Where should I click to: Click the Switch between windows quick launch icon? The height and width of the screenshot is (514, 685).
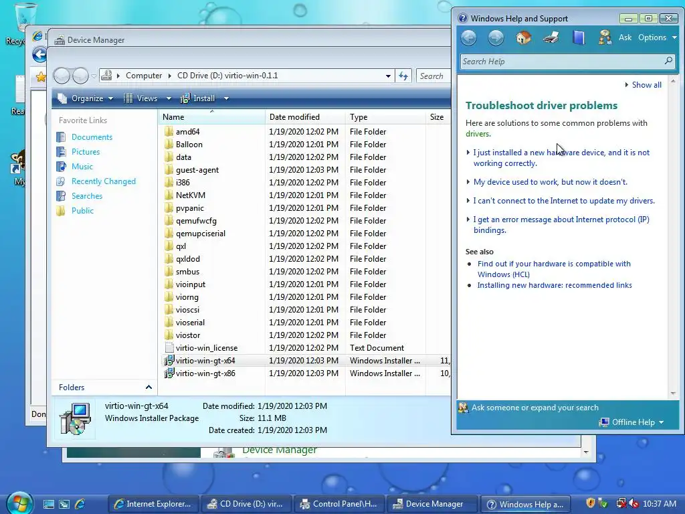click(64, 504)
